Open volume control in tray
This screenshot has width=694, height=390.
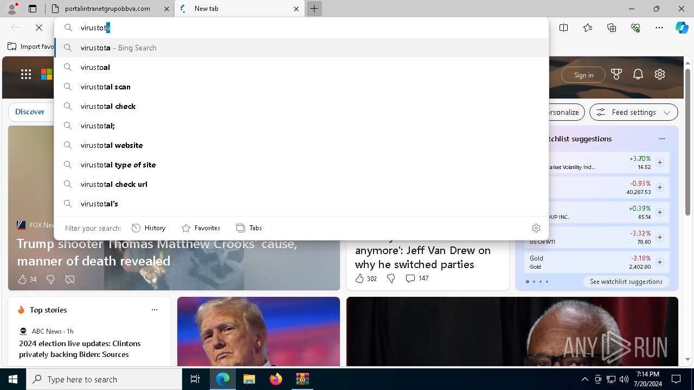tap(624, 379)
